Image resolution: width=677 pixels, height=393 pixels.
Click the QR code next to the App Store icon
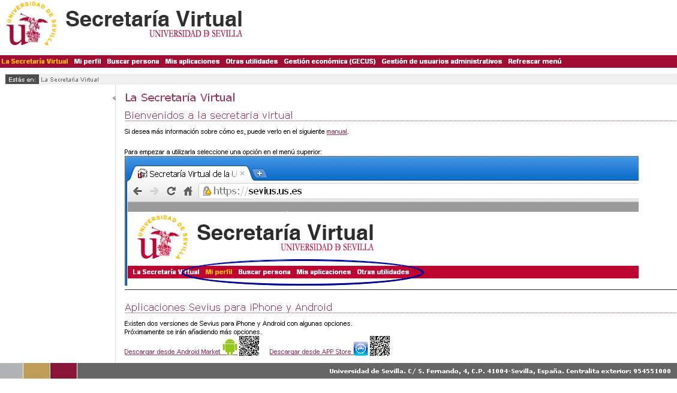(380, 346)
